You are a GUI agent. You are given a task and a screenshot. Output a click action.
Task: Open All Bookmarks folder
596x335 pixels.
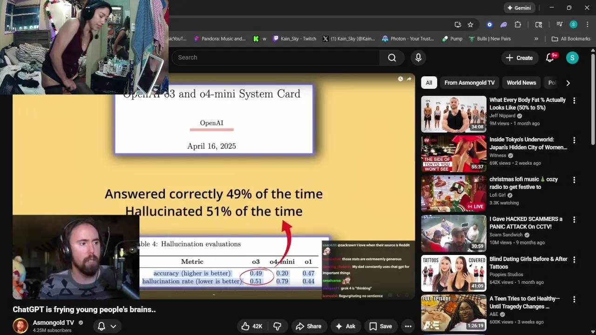[x=570, y=39]
